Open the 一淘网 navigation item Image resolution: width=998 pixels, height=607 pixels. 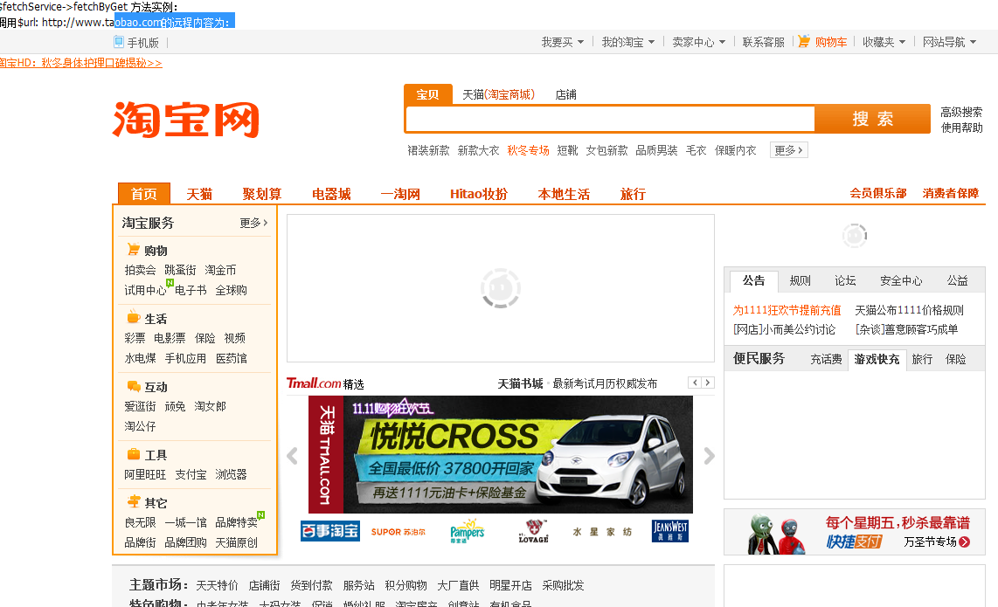point(400,194)
